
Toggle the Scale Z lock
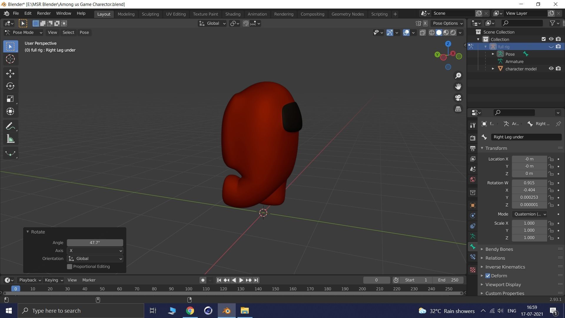pyautogui.click(x=551, y=238)
